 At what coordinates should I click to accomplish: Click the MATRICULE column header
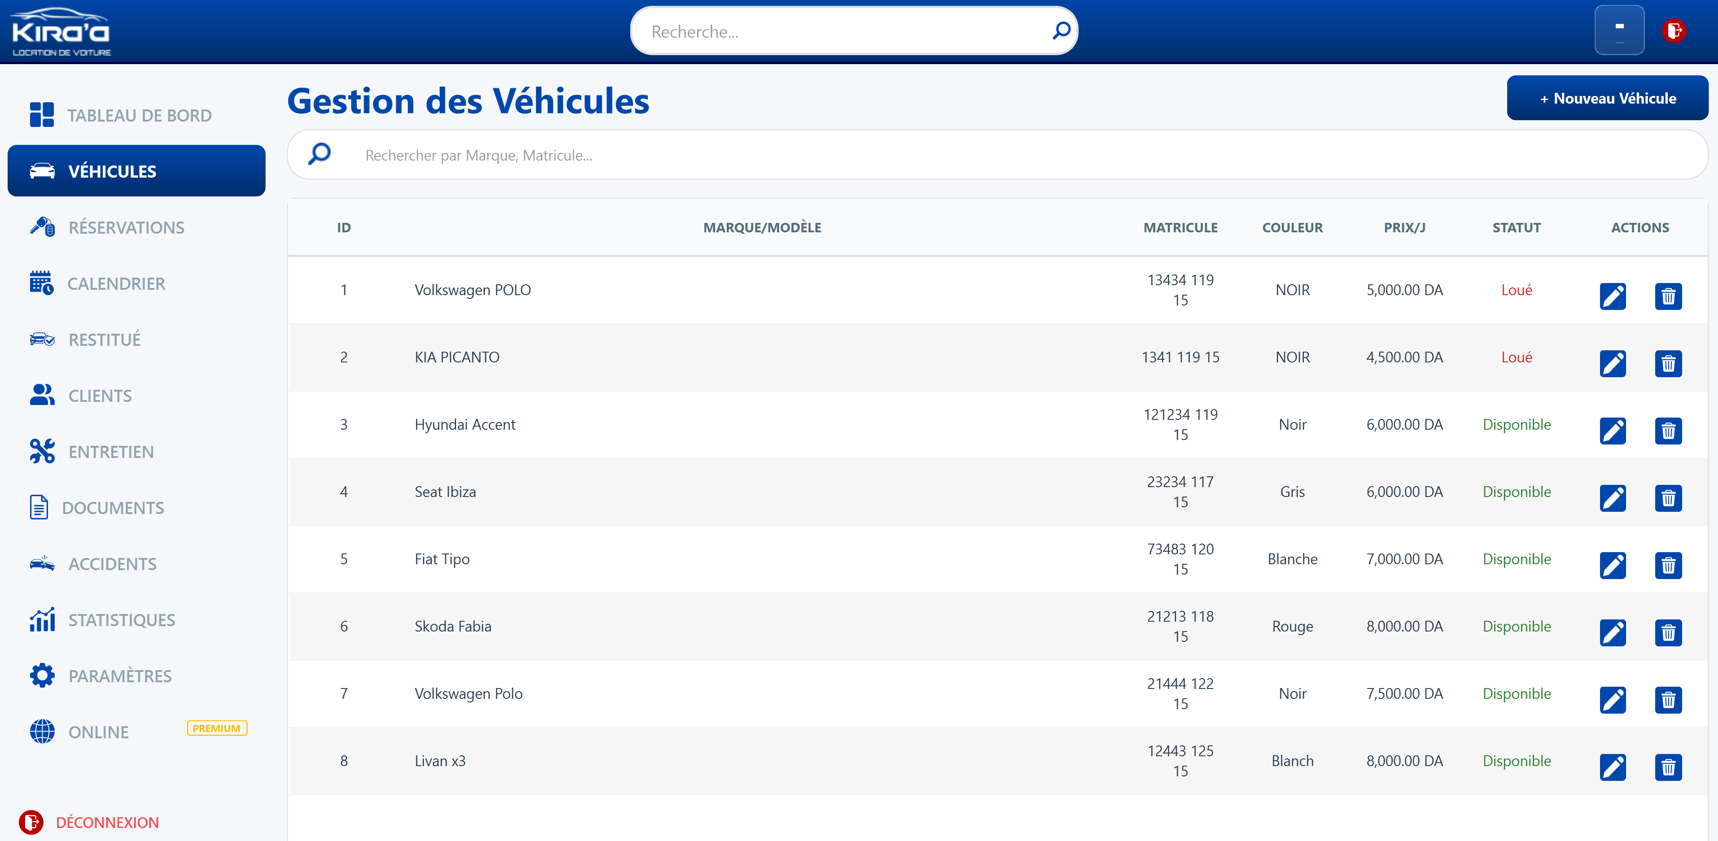pyautogui.click(x=1181, y=227)
